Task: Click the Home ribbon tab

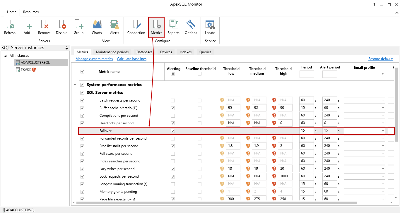Action: 12,12
